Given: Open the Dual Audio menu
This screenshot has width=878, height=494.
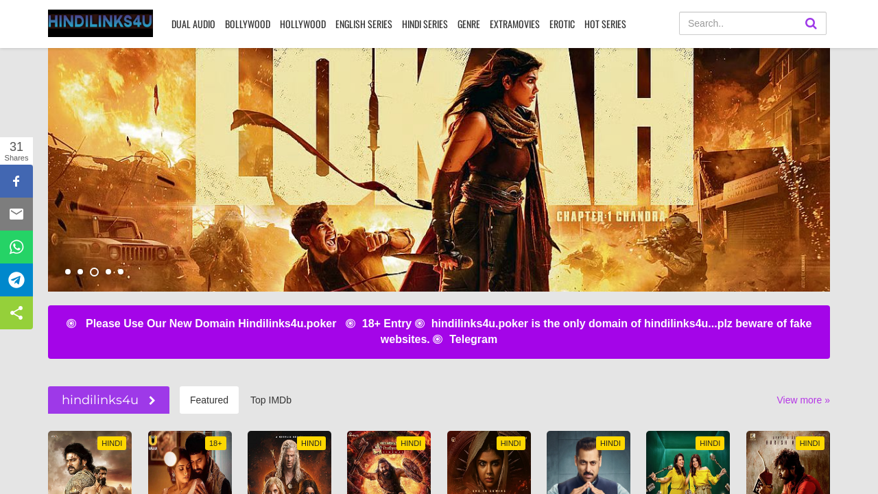Looking at the screenshot, I should [193, 24].
